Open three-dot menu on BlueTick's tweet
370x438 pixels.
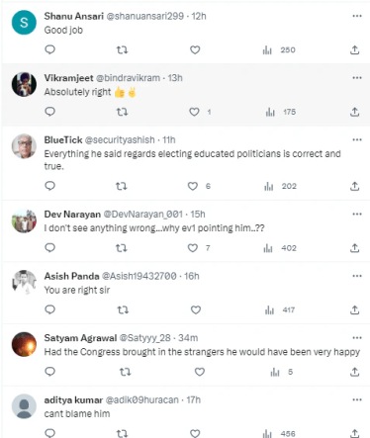[x=357, y=139]
